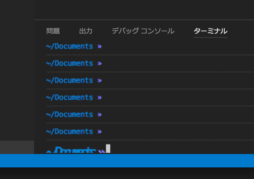Click the first ~/Documents prompt line
Image resolution: width=254 pixels, height=179 pixels.
[74, 46]
